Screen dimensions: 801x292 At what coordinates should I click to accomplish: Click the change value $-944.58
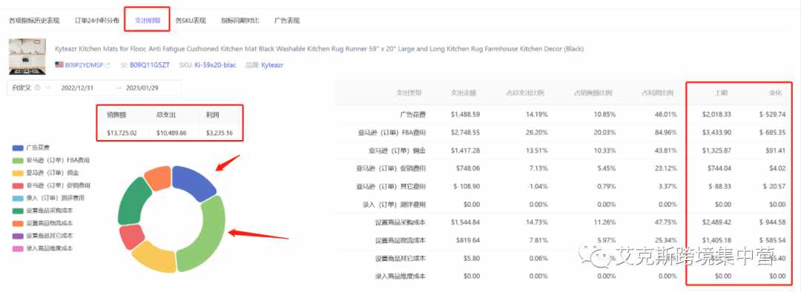[x=772, y=222]
